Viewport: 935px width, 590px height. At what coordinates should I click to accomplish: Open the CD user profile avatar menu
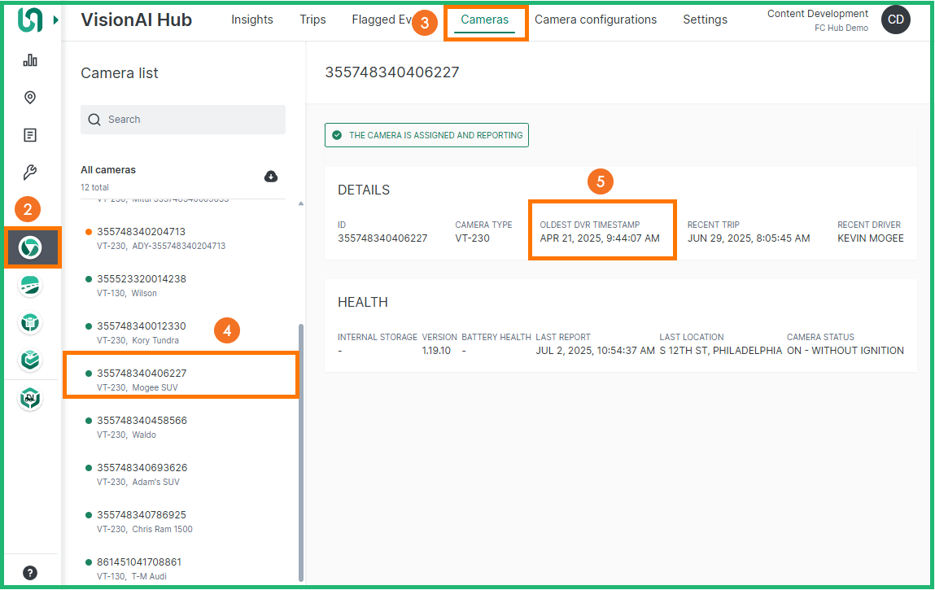(x=895, y=20)
